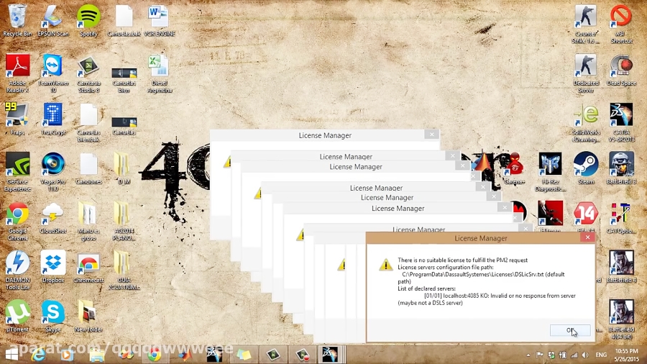
Task: Launch Google Chrome from the desktop
Action: point(17,214)
